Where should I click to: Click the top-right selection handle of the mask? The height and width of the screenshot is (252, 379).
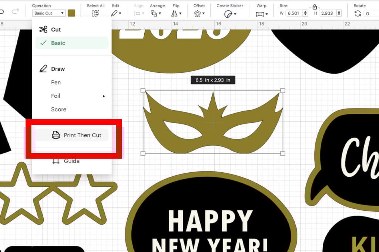(x=283, y=91)
